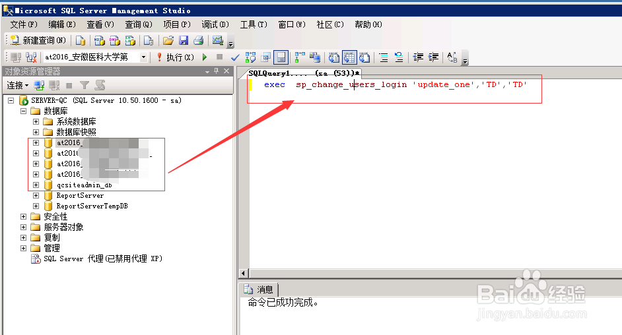Expand the 管理 folder
622x335 pixels.
(x=23, y=248)
